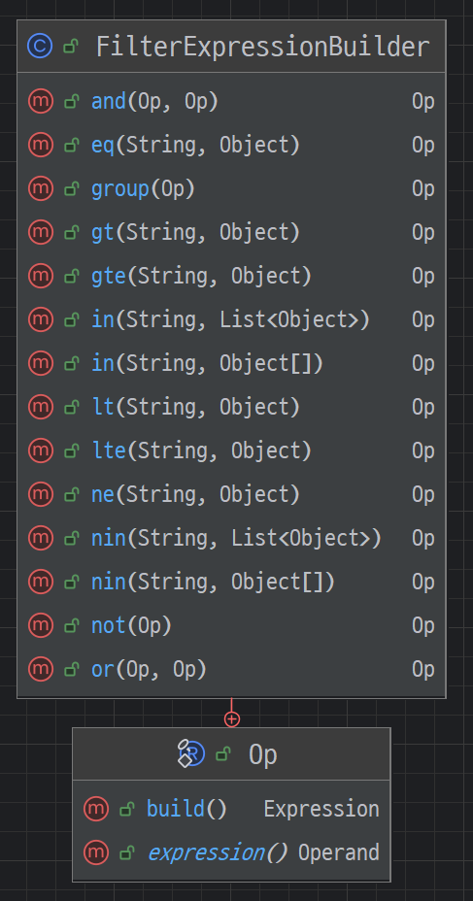Viewport: 473px width, 901px height.
Task: Click the Op record icon
Action: click(191, 753)
